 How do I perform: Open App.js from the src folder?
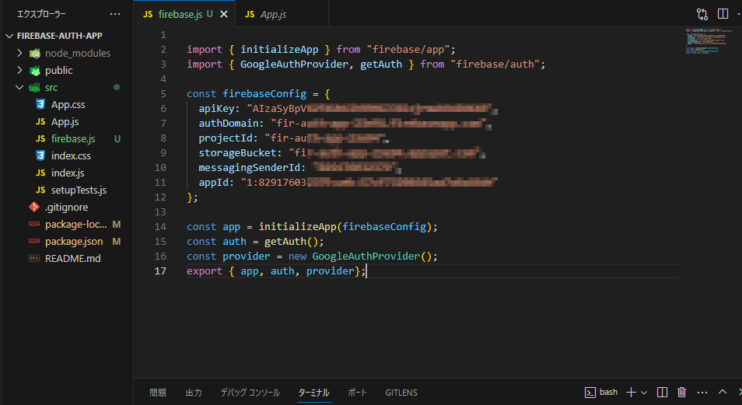65,121
